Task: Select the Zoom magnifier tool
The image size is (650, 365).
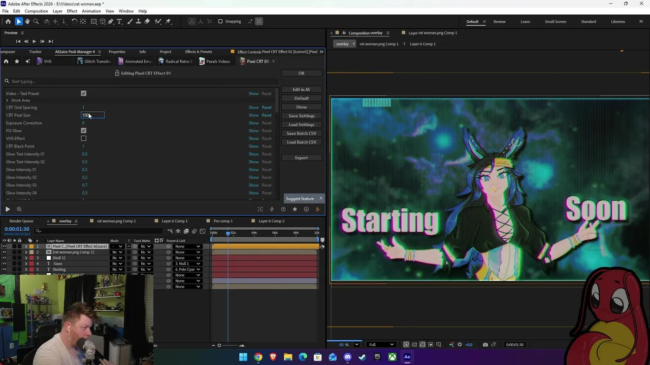Action: [x=36, y=21]
